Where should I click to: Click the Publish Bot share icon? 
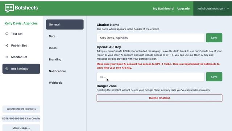[x=7, y=45]
